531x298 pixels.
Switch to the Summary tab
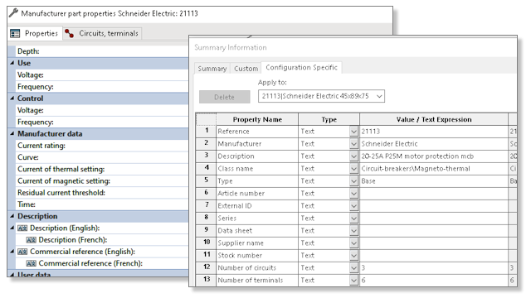click(212, 69)
